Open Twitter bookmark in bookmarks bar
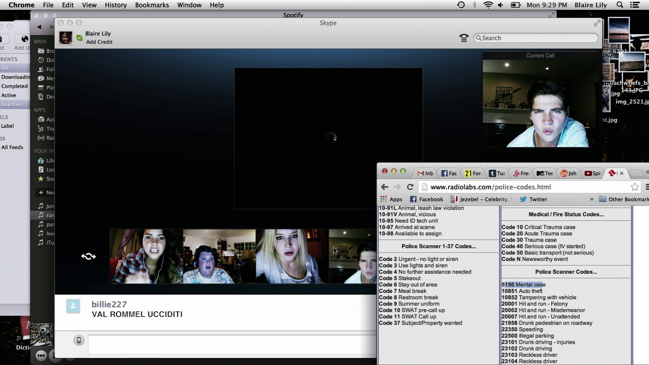The image size is (649, 365). [x=533, y=199]
